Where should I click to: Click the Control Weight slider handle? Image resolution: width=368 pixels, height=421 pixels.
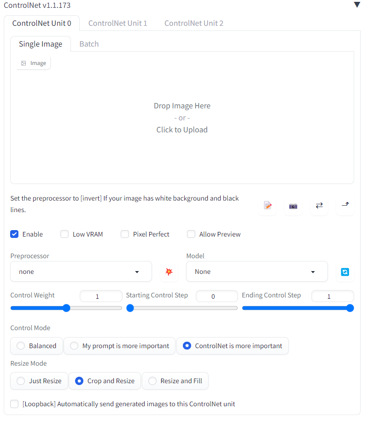(66, 308)
